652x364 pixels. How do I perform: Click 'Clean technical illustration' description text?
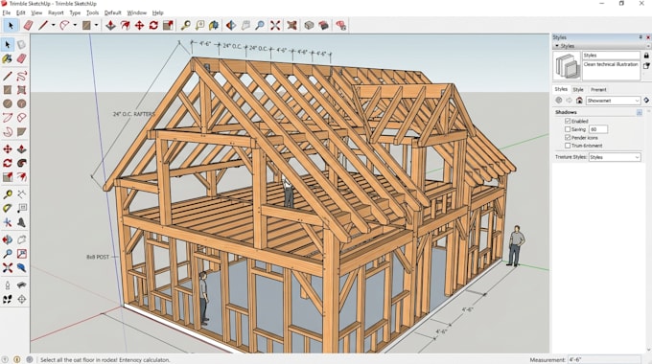tap(611, 64)
